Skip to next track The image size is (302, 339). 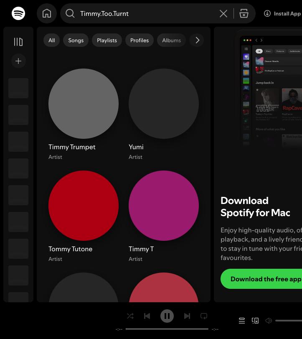coord(187,316)
